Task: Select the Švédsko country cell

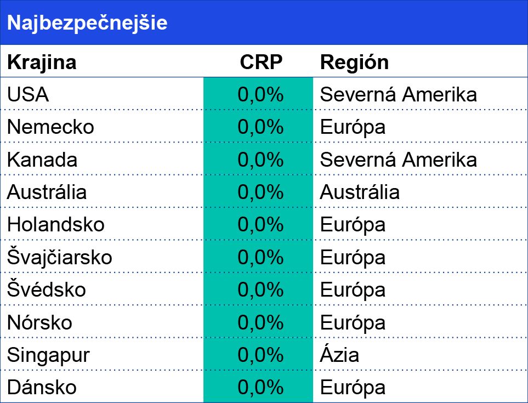Action: click(47, 290)
